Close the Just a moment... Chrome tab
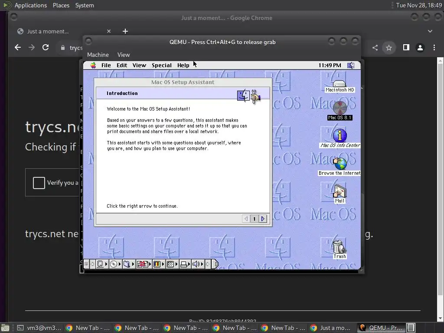The width and height of the screenshot is (444, 333). [109, 31]
